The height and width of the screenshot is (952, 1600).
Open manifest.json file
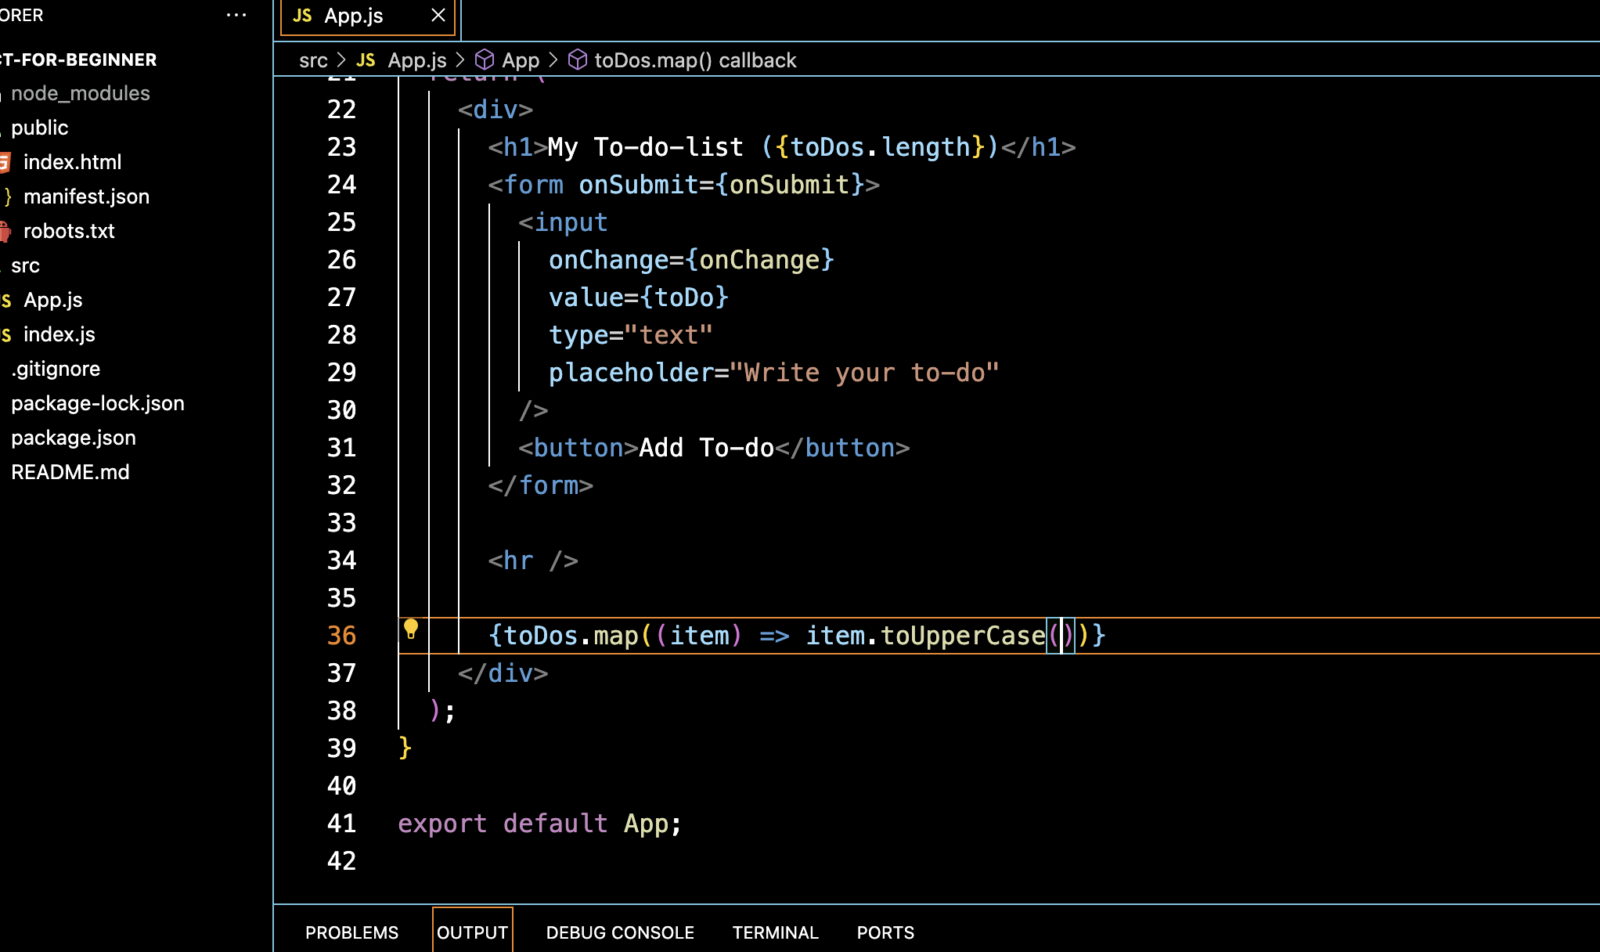(x=86, y=197)
